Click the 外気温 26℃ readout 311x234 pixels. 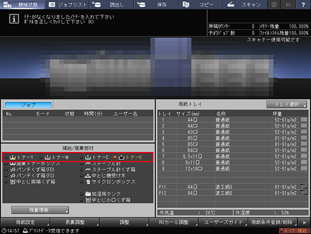click(x=196, y=213)
